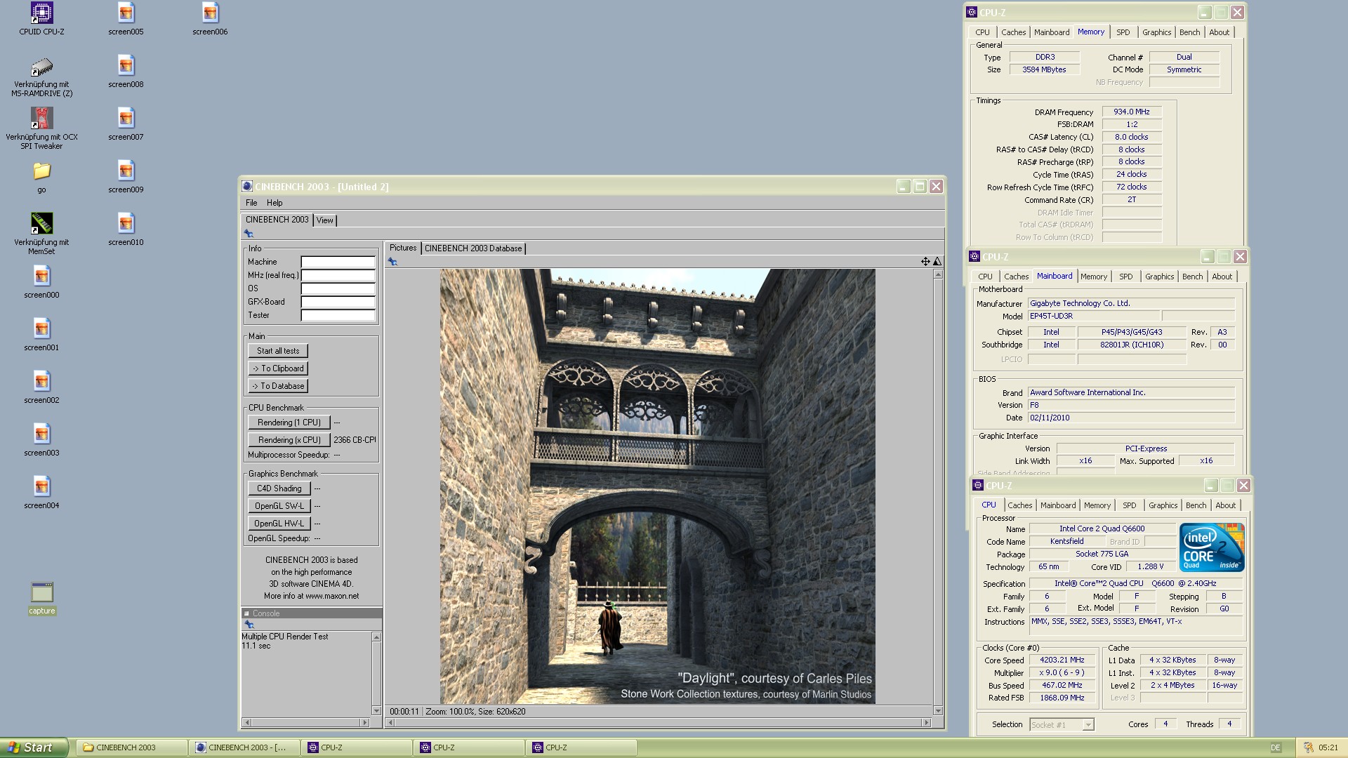1348x758 pixels.
Task: Click the pin icon above the Pictures view
Action: tap(392, 262)
